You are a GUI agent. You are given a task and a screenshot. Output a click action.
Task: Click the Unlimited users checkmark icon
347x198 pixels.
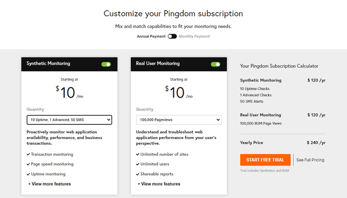137,164
